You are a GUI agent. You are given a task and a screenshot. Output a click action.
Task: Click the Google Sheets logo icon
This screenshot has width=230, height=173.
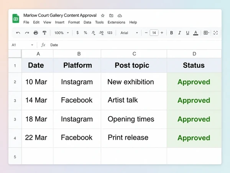pyautogui.click(x=16, y=18)
